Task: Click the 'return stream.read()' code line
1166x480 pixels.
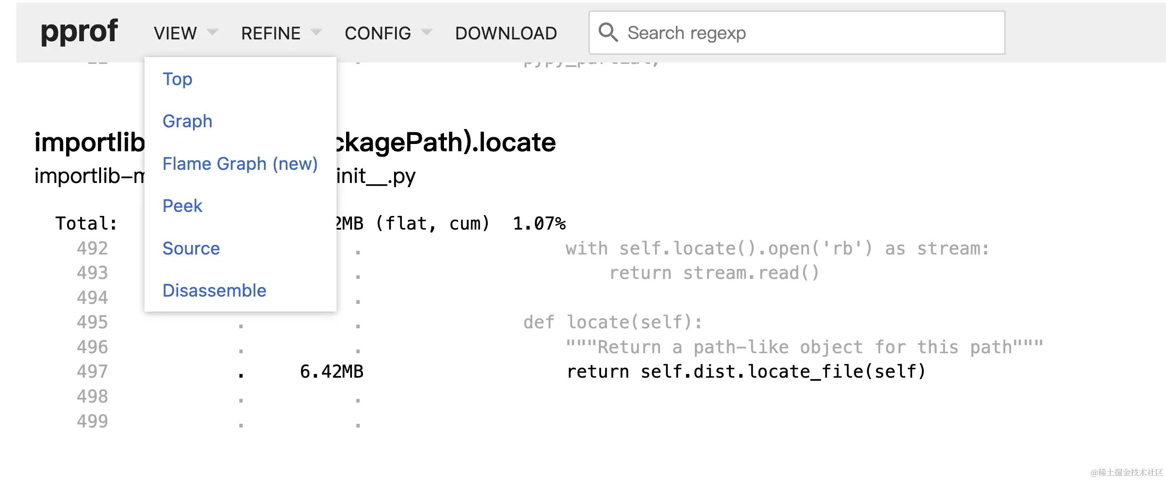Action: (714, 273)
